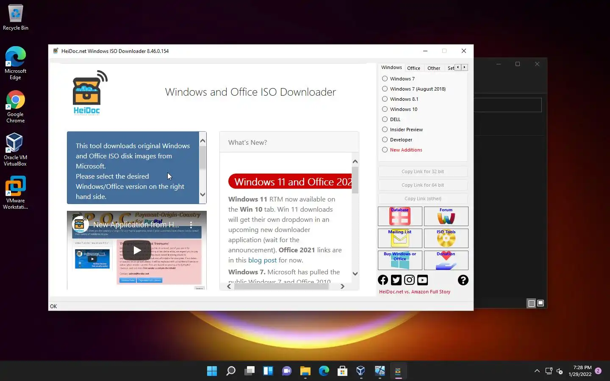Open Microsoft Store from the taskbar
The image size is (610, 381).
[342, 371]
